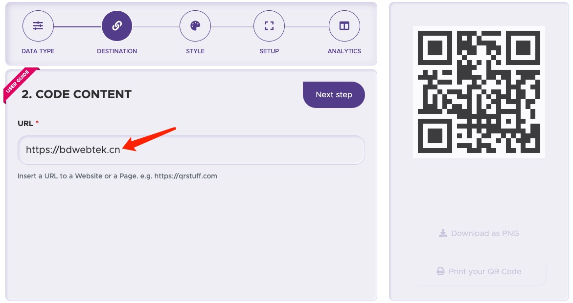Switch to the DATA TYPE label tab

(x=38, y=51)
